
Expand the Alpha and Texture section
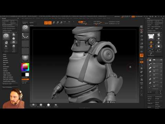point(8,77)
